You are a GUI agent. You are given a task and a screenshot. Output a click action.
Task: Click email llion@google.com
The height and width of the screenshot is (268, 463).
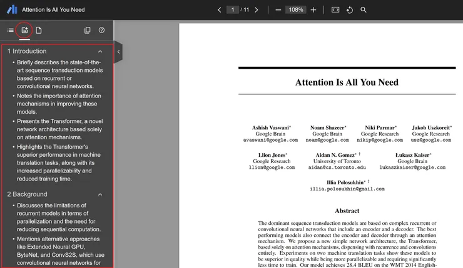tap(272, 167)
